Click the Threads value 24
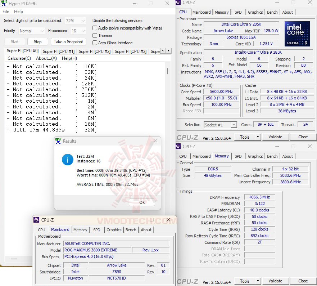The image size is (317, 286). point(305,125)
